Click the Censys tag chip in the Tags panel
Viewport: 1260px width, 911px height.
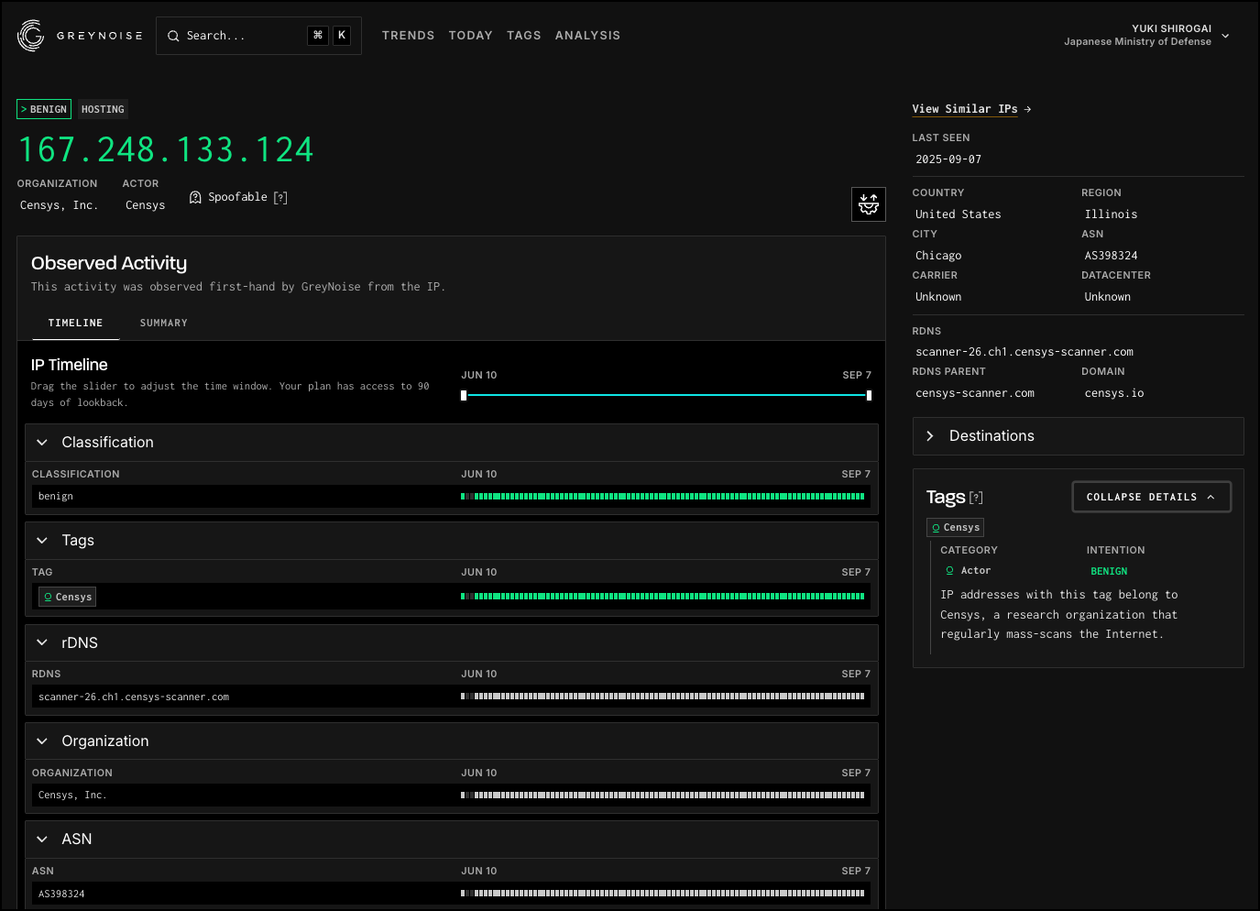click(x=955, y=528)
